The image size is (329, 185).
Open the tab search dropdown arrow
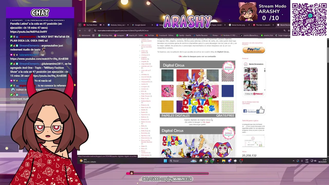pos(80,25)
